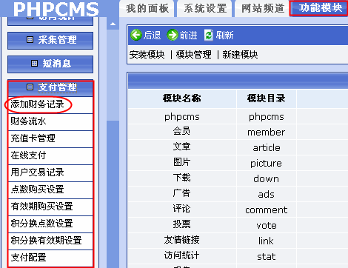Click the comment directory cell

tap(267, 210)
